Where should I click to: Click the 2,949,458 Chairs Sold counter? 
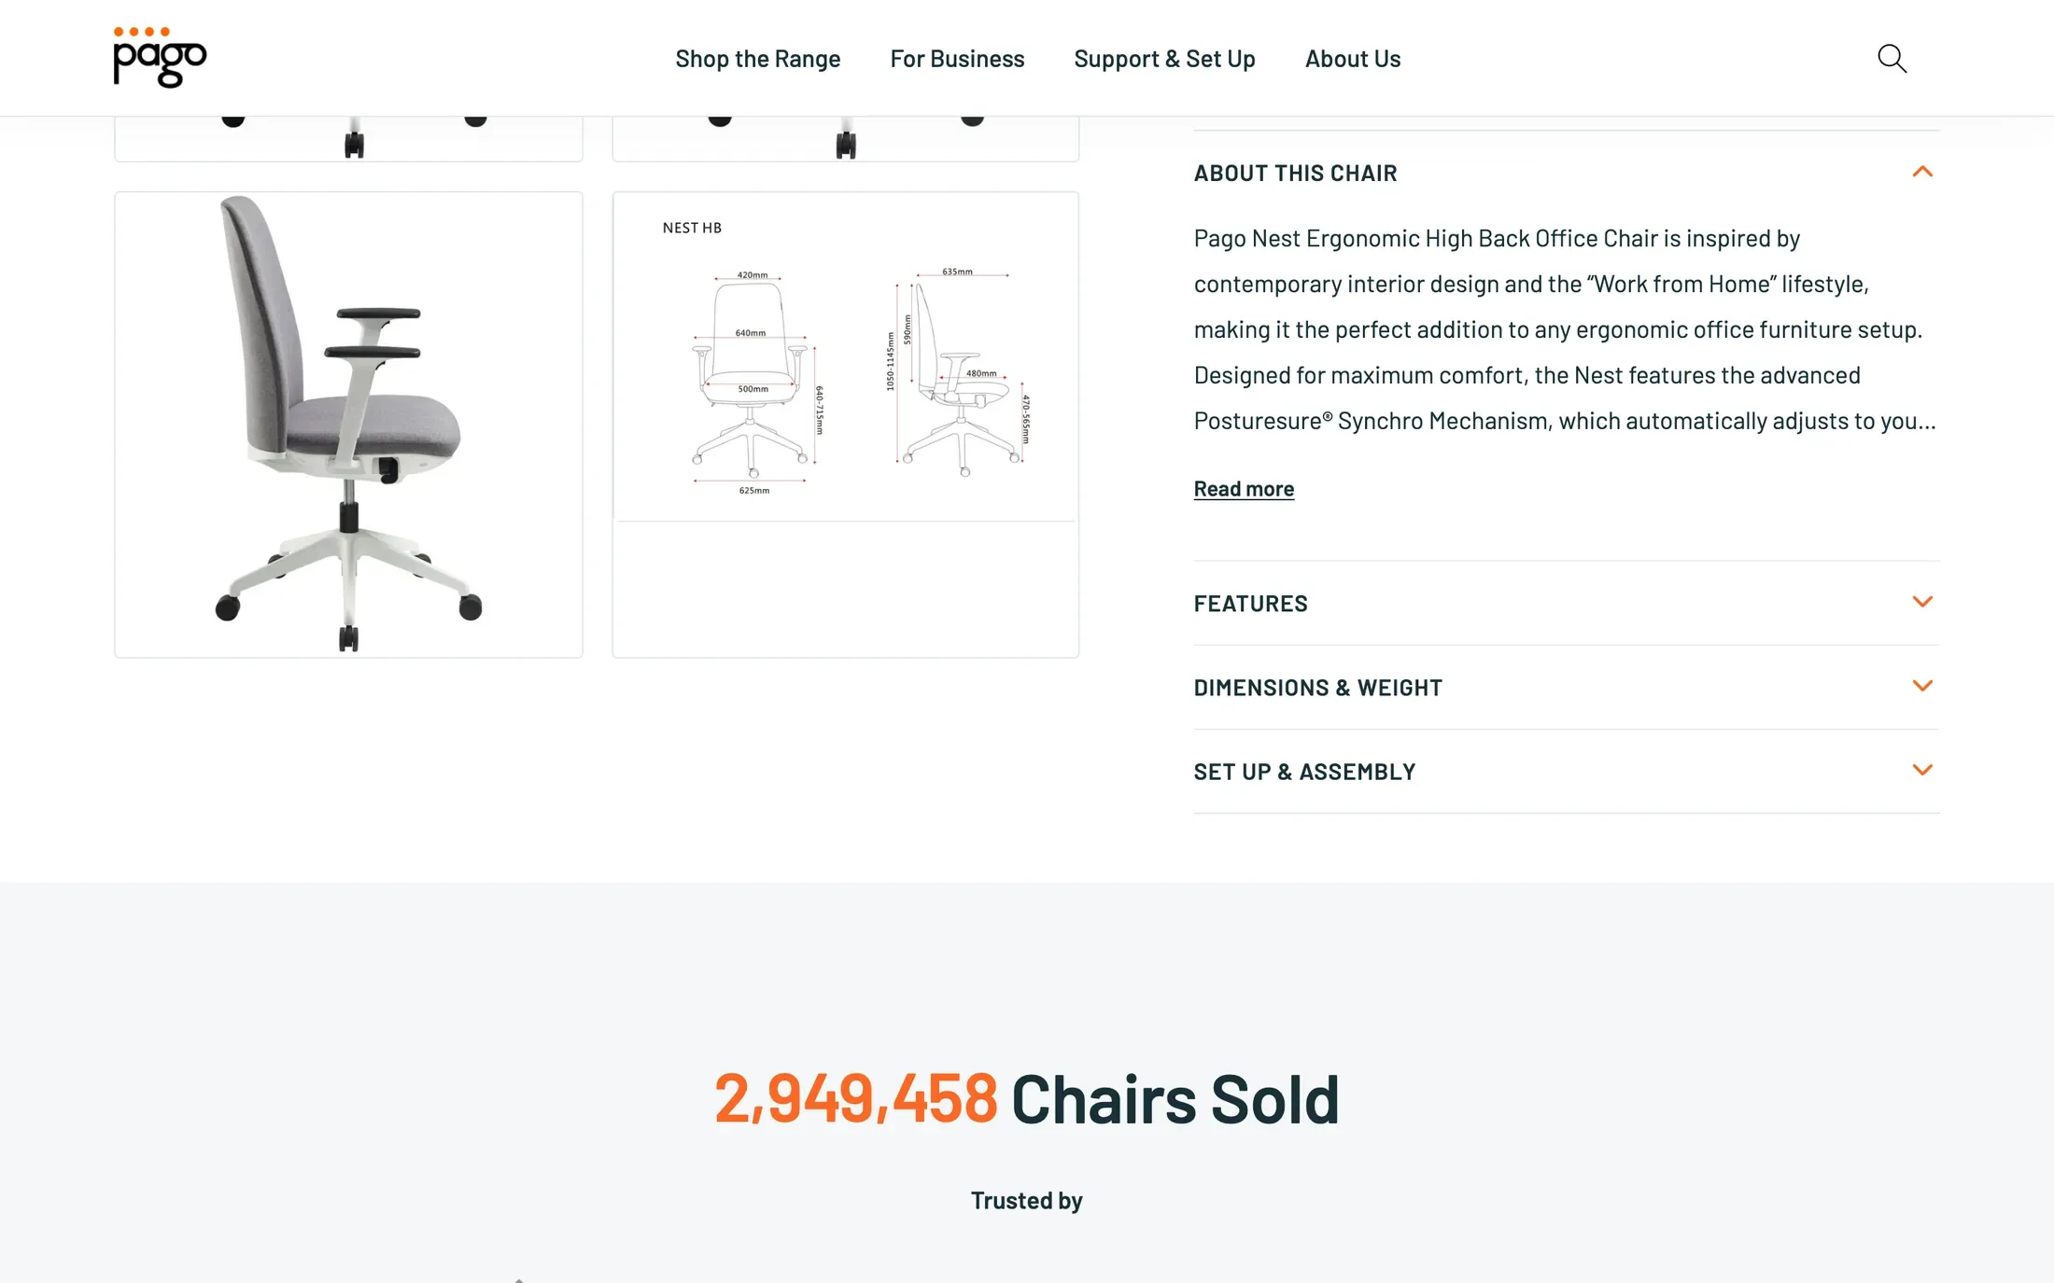1026,1098
